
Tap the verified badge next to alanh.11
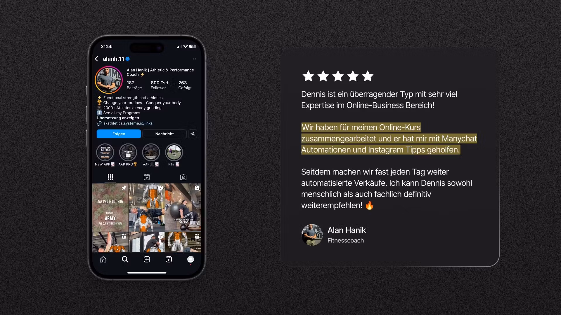(128, 59)
